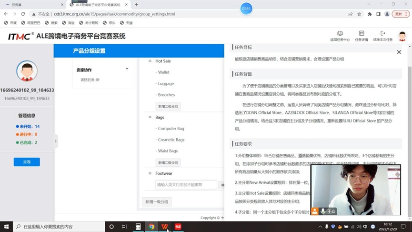
Task: Click the address bar URL field
Action: coord(114,14)
